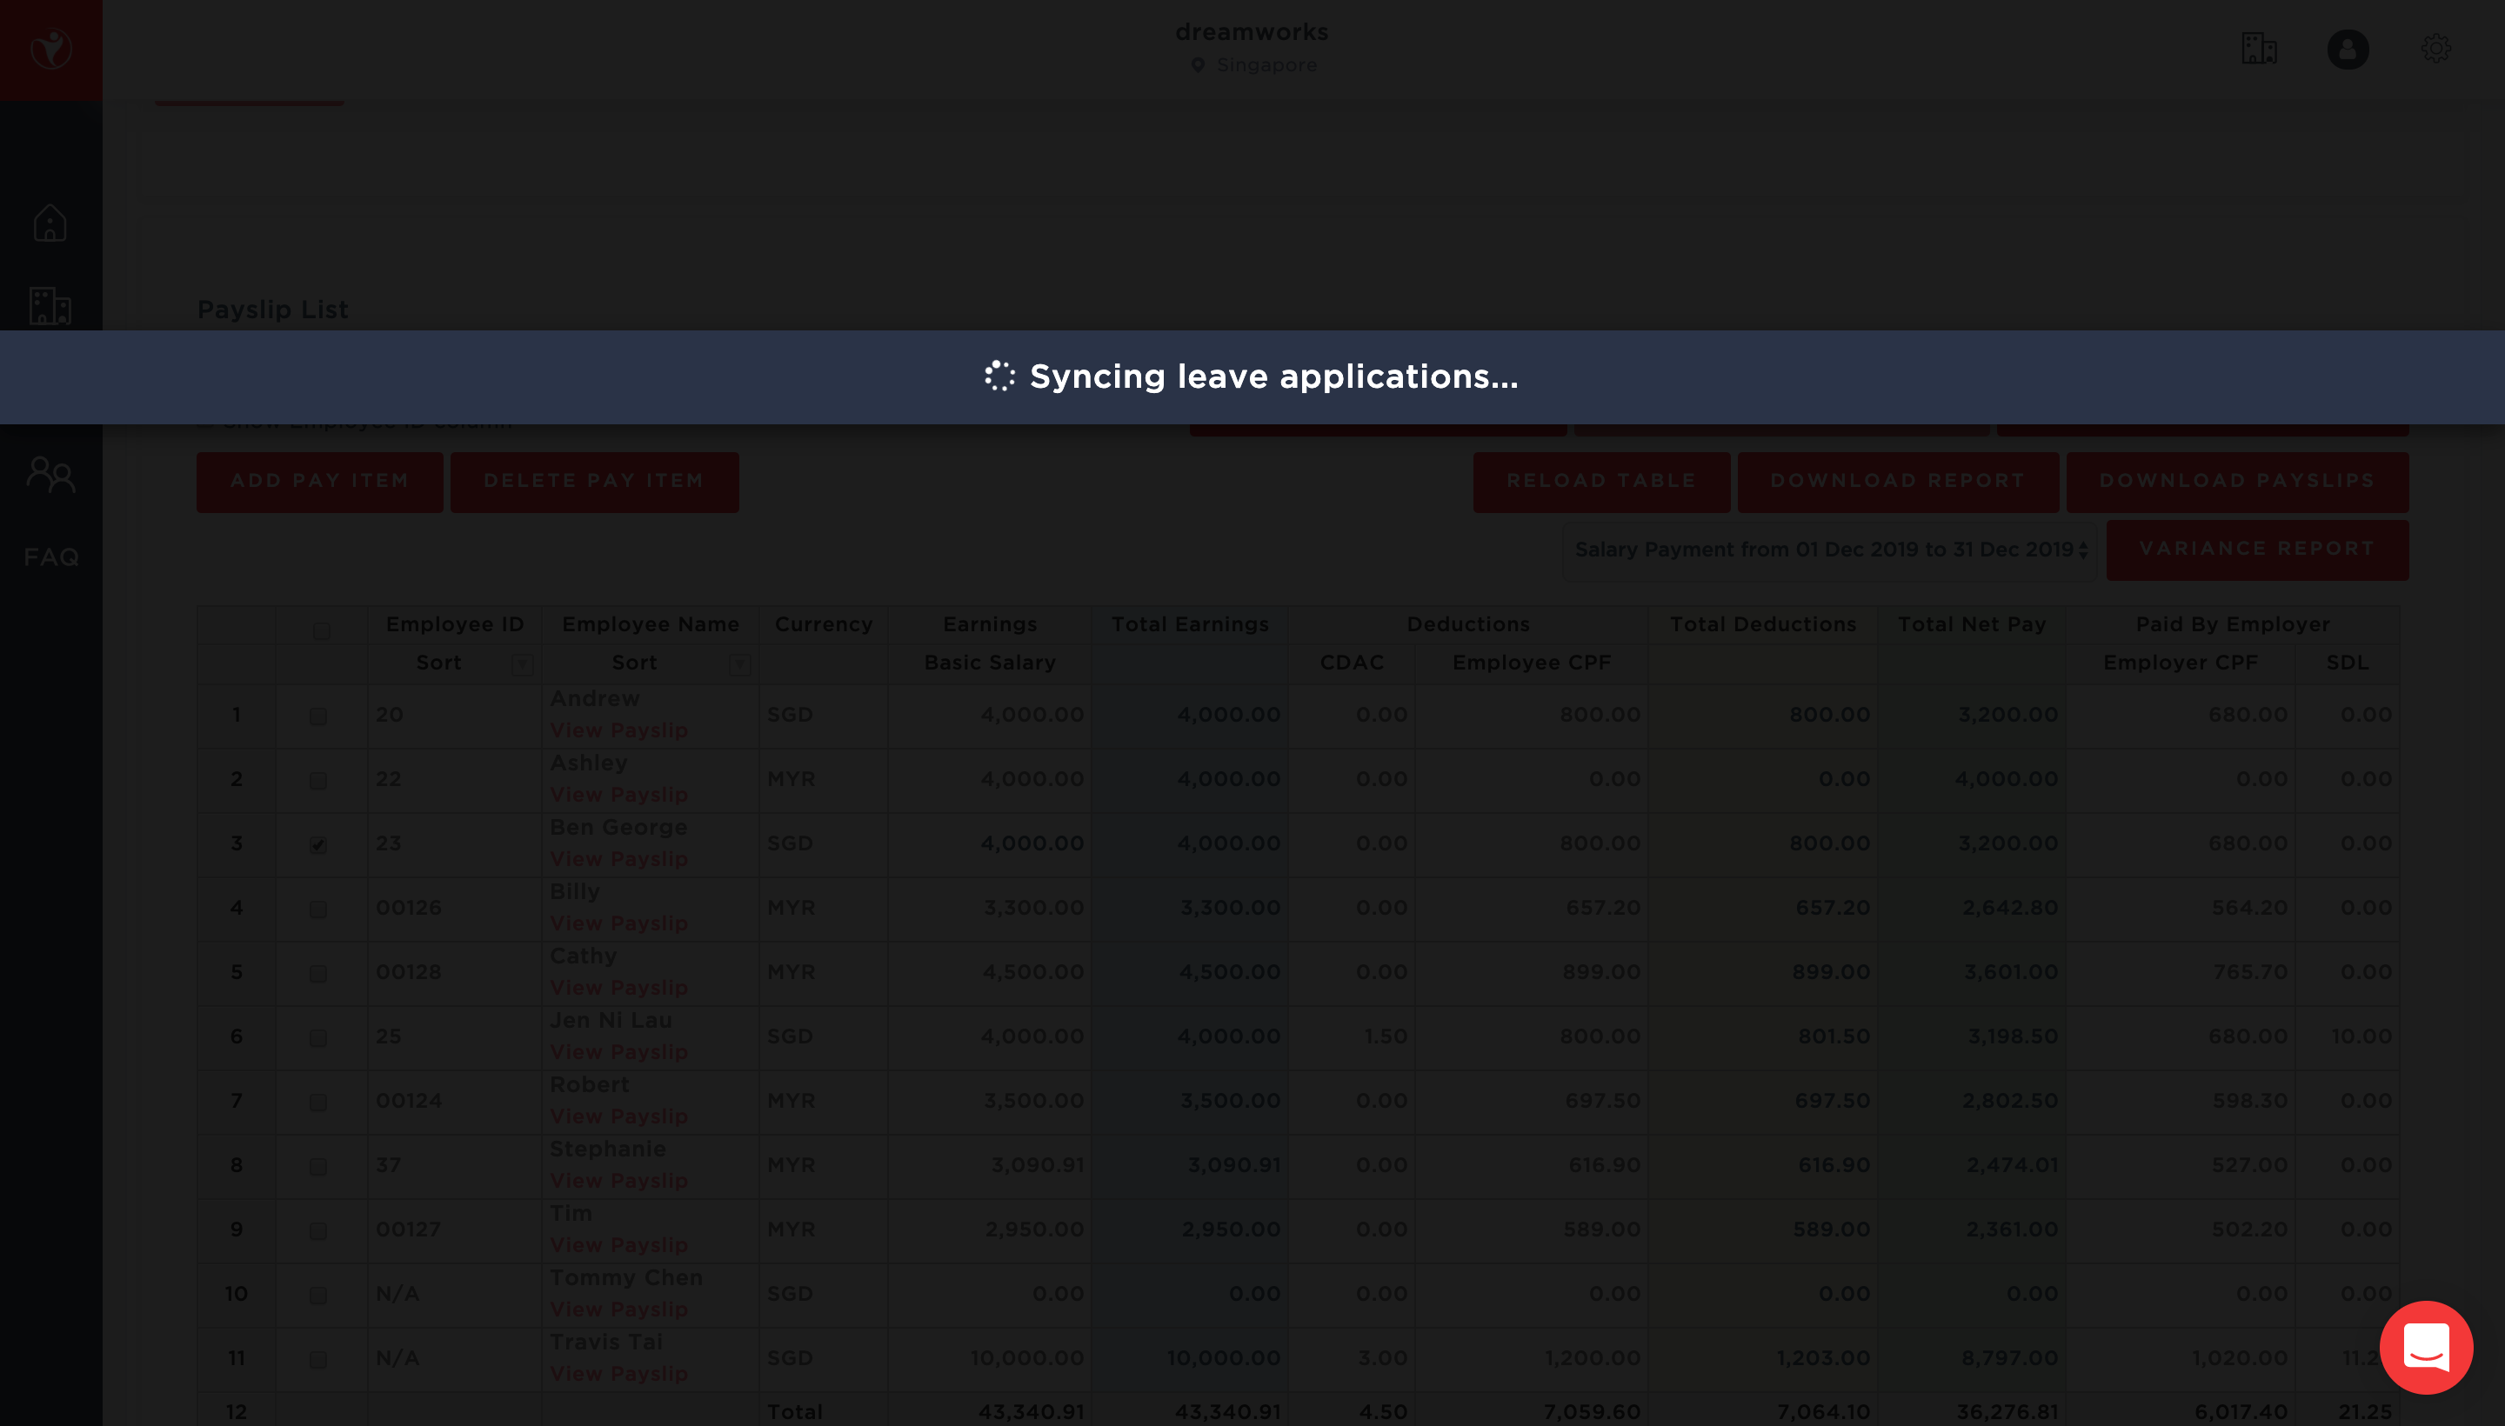Image resolution: width=2505 pixels, height=1426 pixels.
Task: Open the employees people icon in sidebar
Action: 51,475
